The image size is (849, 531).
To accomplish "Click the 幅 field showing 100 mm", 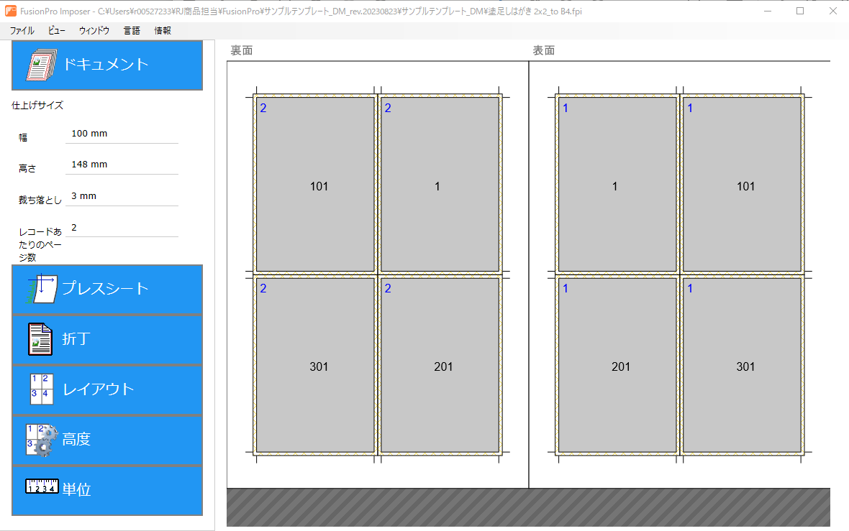I will coord(121,134).
